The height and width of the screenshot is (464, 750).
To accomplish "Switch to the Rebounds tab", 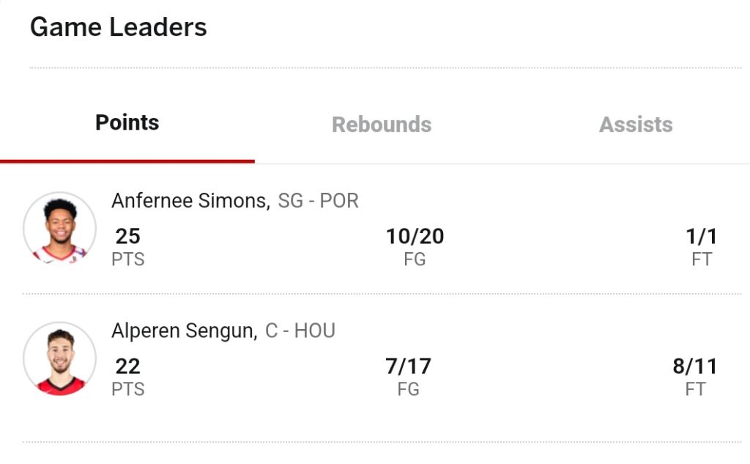I will tap(382, 125).
